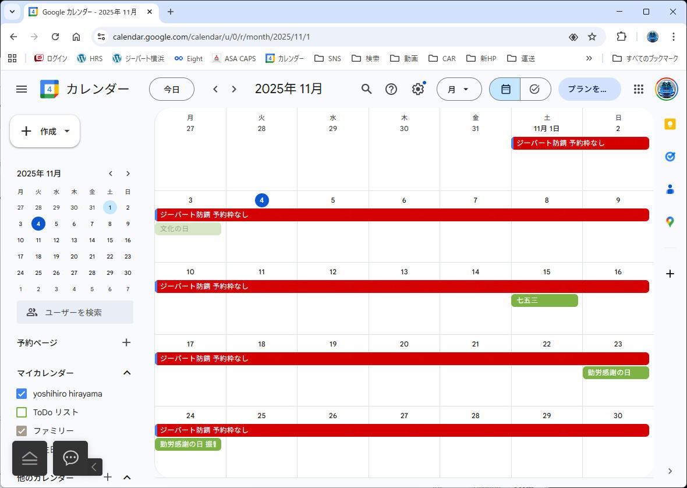Screen dimensions: 687x488
Task: Open the calendar search magnifier icon
Action: click(x=366, y=89)
